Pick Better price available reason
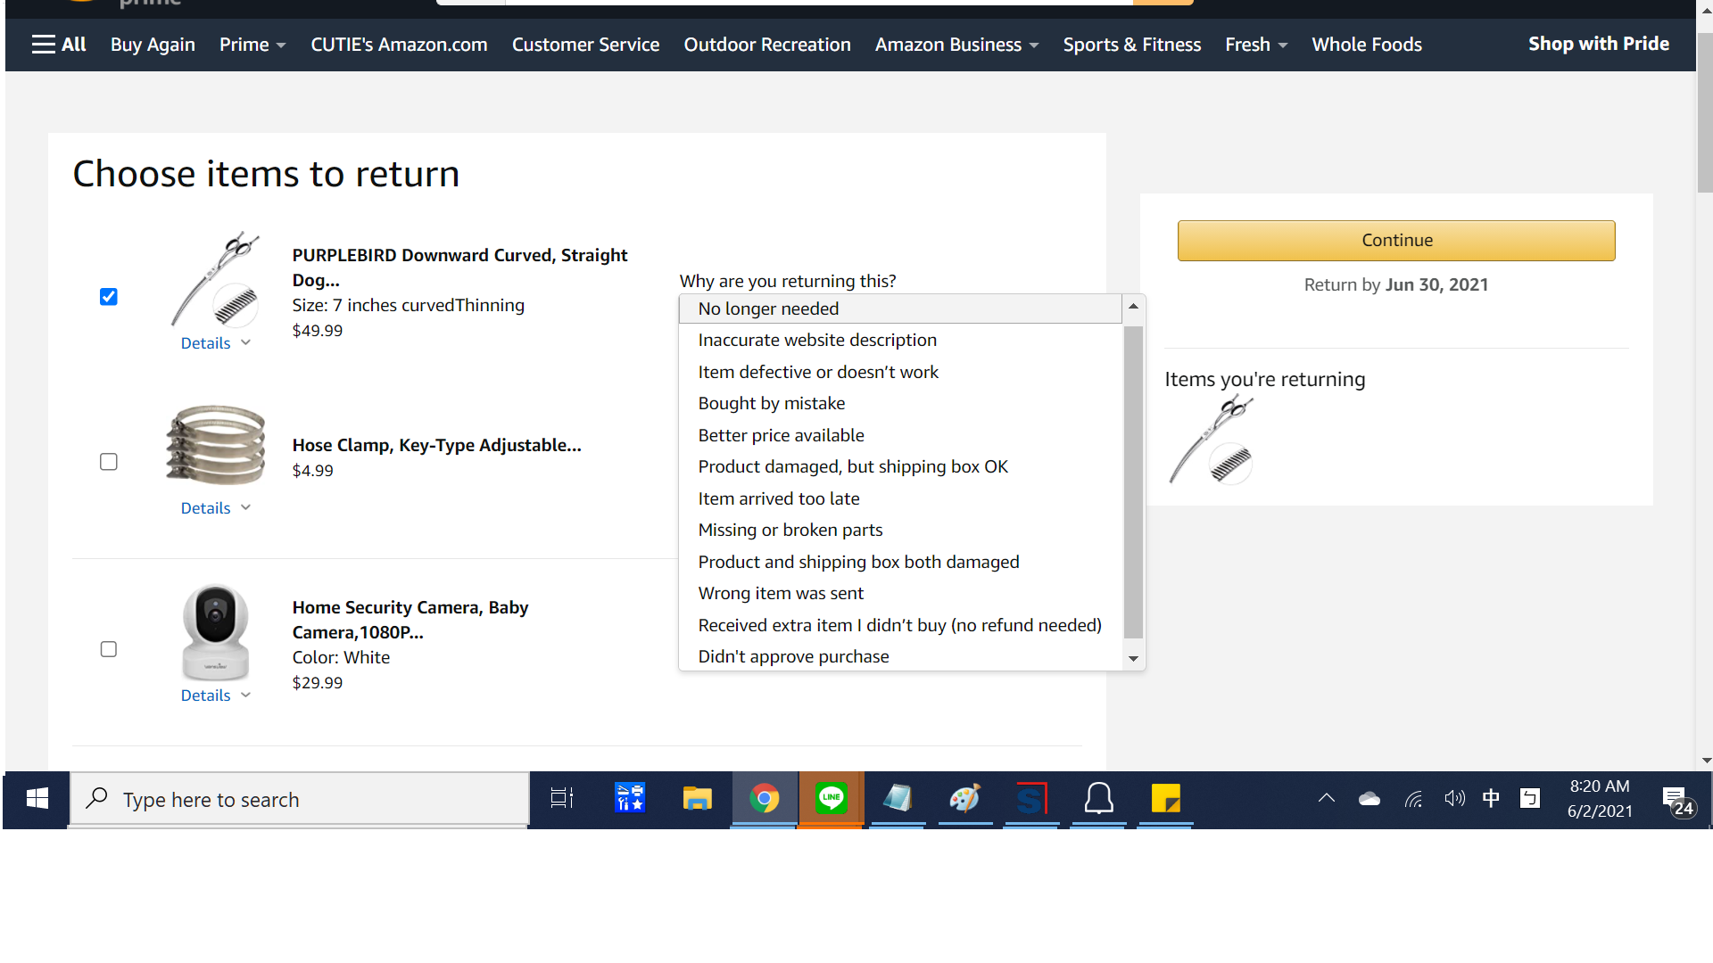The width and height of the screenshot is (1713, 963). [900, 436]
